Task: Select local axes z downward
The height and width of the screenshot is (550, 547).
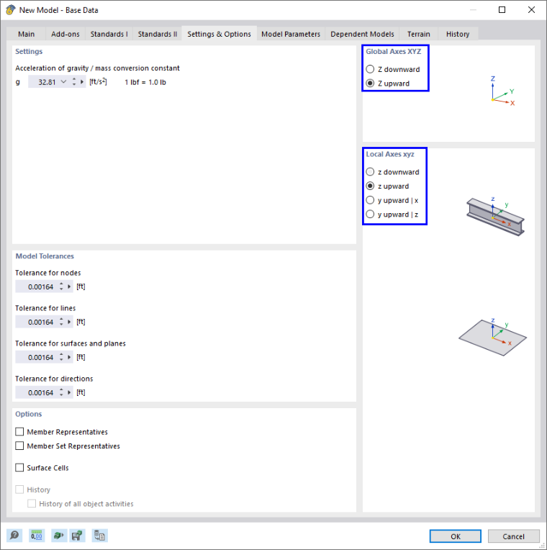Action: coord(392,172)
